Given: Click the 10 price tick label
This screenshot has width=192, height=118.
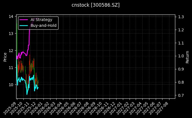Looking at the screenshot, I should tap(11, 85).
